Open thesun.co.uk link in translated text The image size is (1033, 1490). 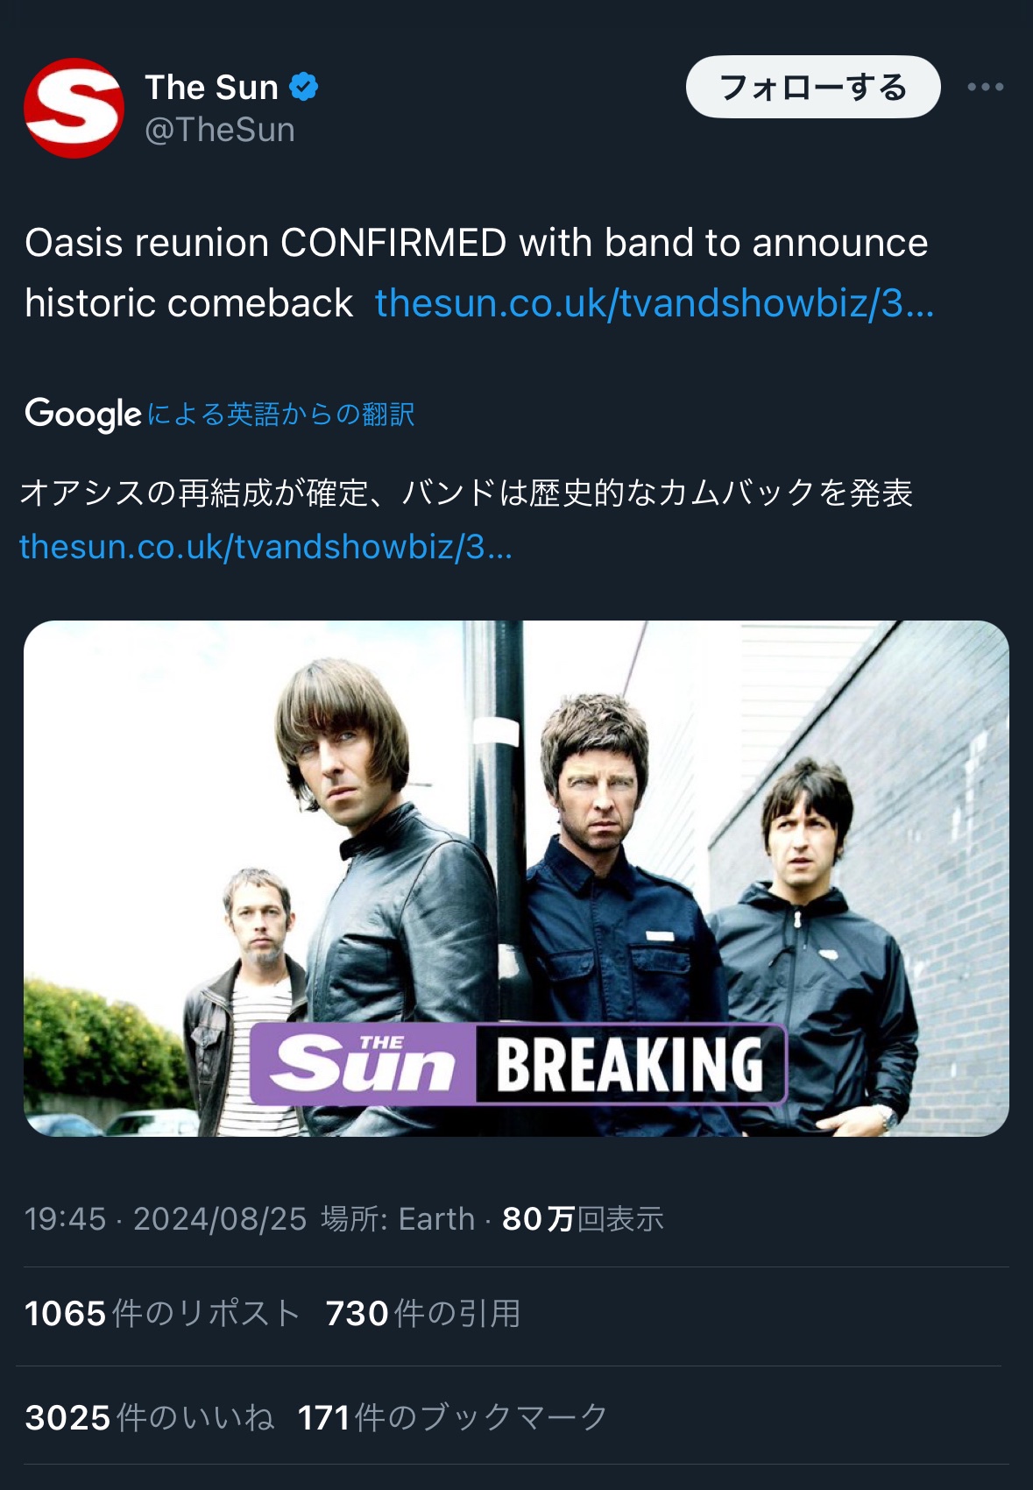[265, 546]
